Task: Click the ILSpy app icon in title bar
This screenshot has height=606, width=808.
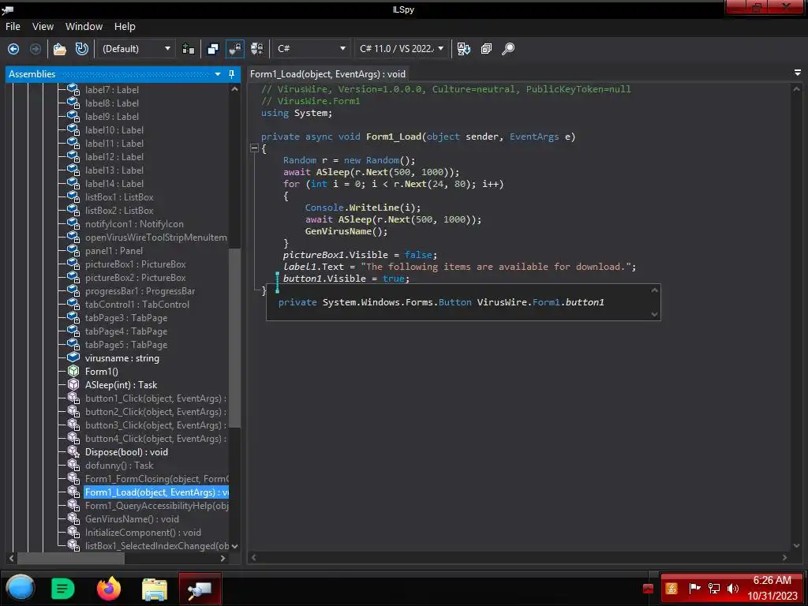Action: (7, 9)
